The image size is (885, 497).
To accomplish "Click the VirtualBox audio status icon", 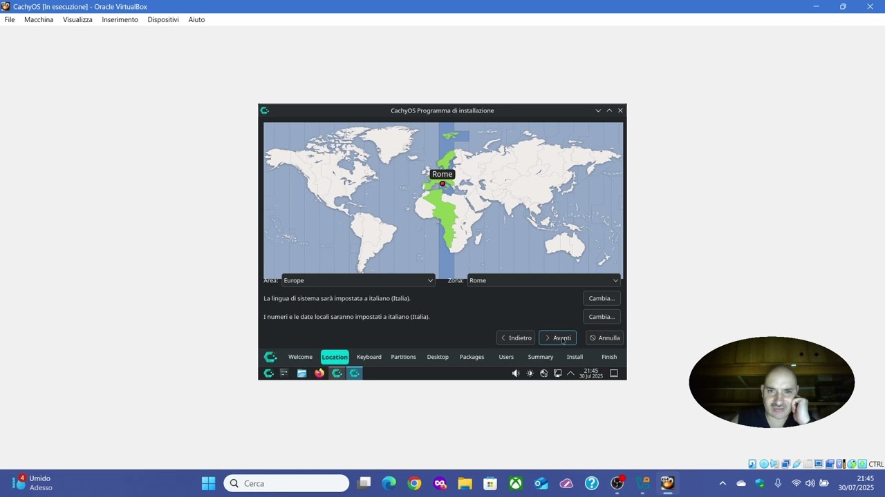I will pos(775,464).
